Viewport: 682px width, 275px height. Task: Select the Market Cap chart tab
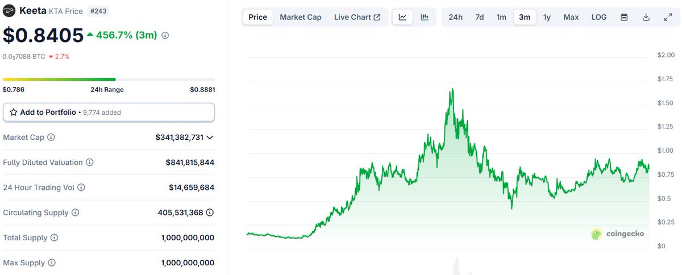click(x=301, y=17)
